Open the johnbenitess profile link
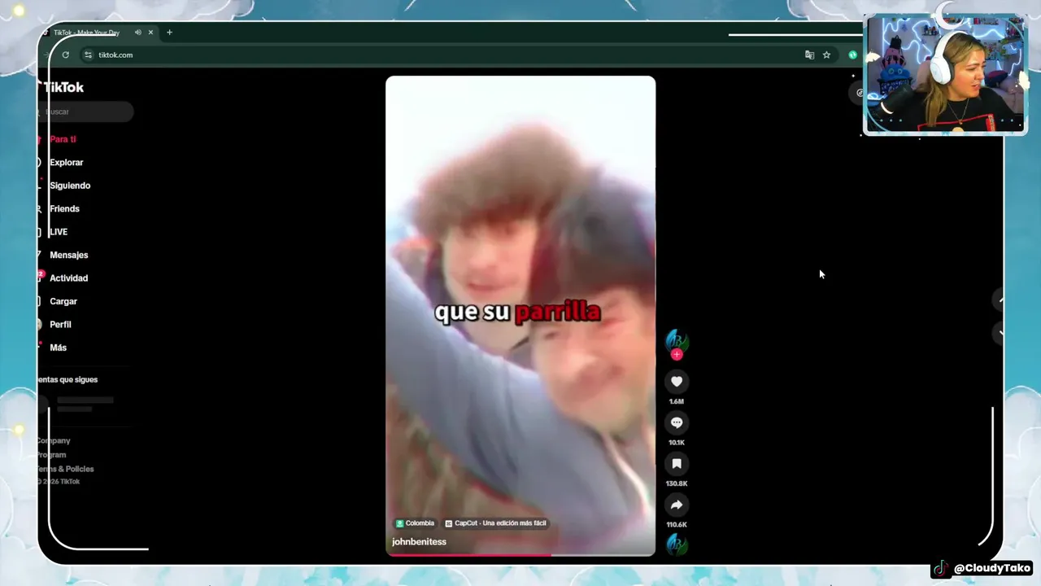Screen dimensions: 1041x586 [x=419, y=542]
